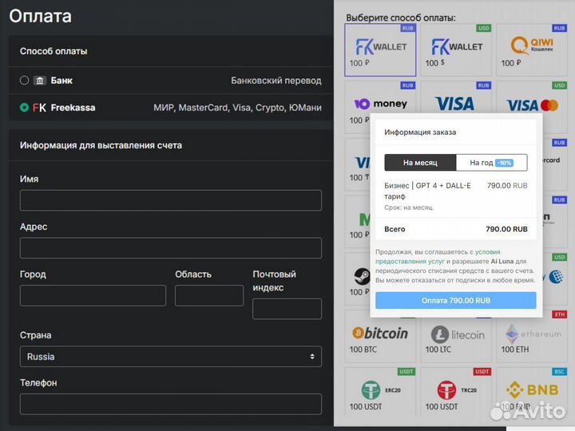Select Freekassa radio button
Screen dimensions: 575x431
click(x=24, y=107)
